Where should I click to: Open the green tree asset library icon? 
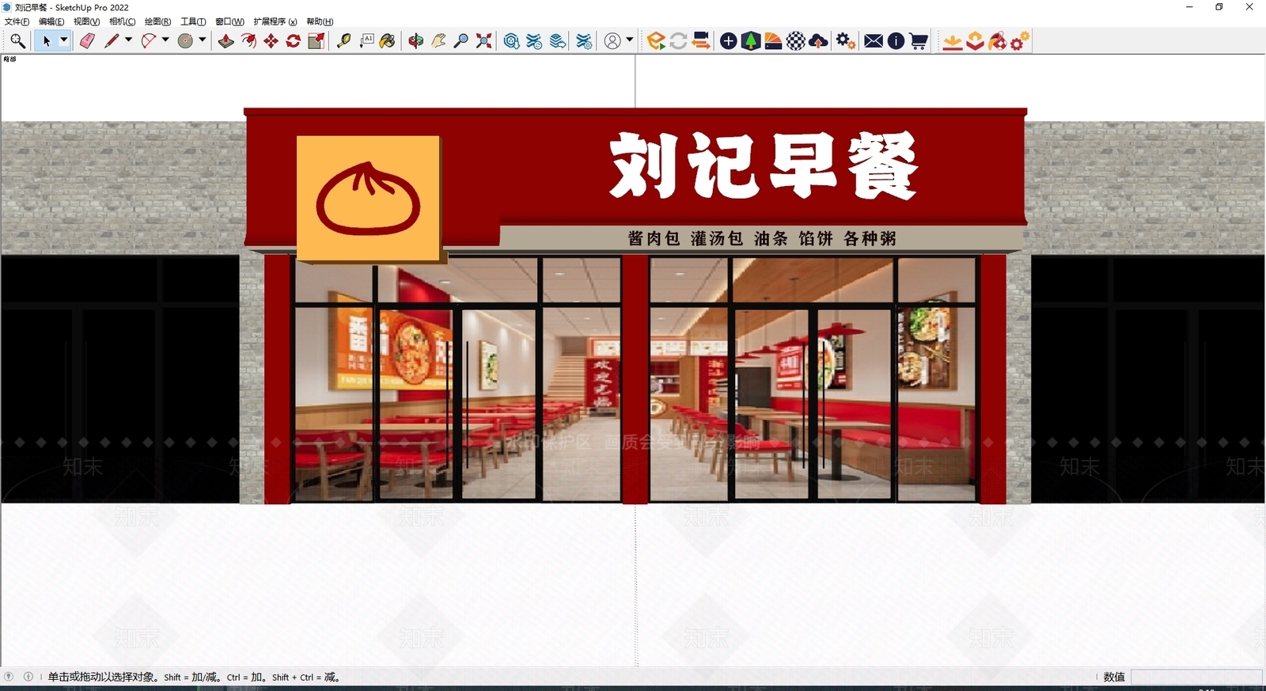[x=751, y=41]
